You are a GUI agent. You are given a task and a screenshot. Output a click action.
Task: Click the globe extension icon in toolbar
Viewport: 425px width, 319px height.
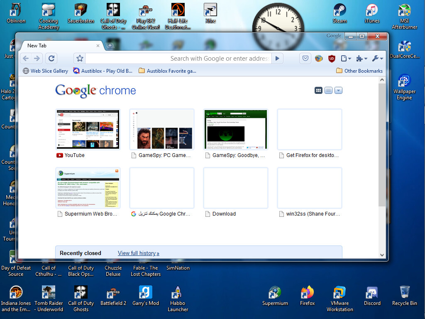point(319,58)
